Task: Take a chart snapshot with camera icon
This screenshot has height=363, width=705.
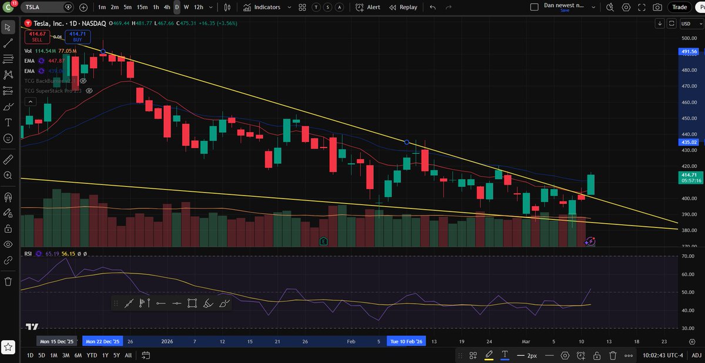Action: (658, 8)
